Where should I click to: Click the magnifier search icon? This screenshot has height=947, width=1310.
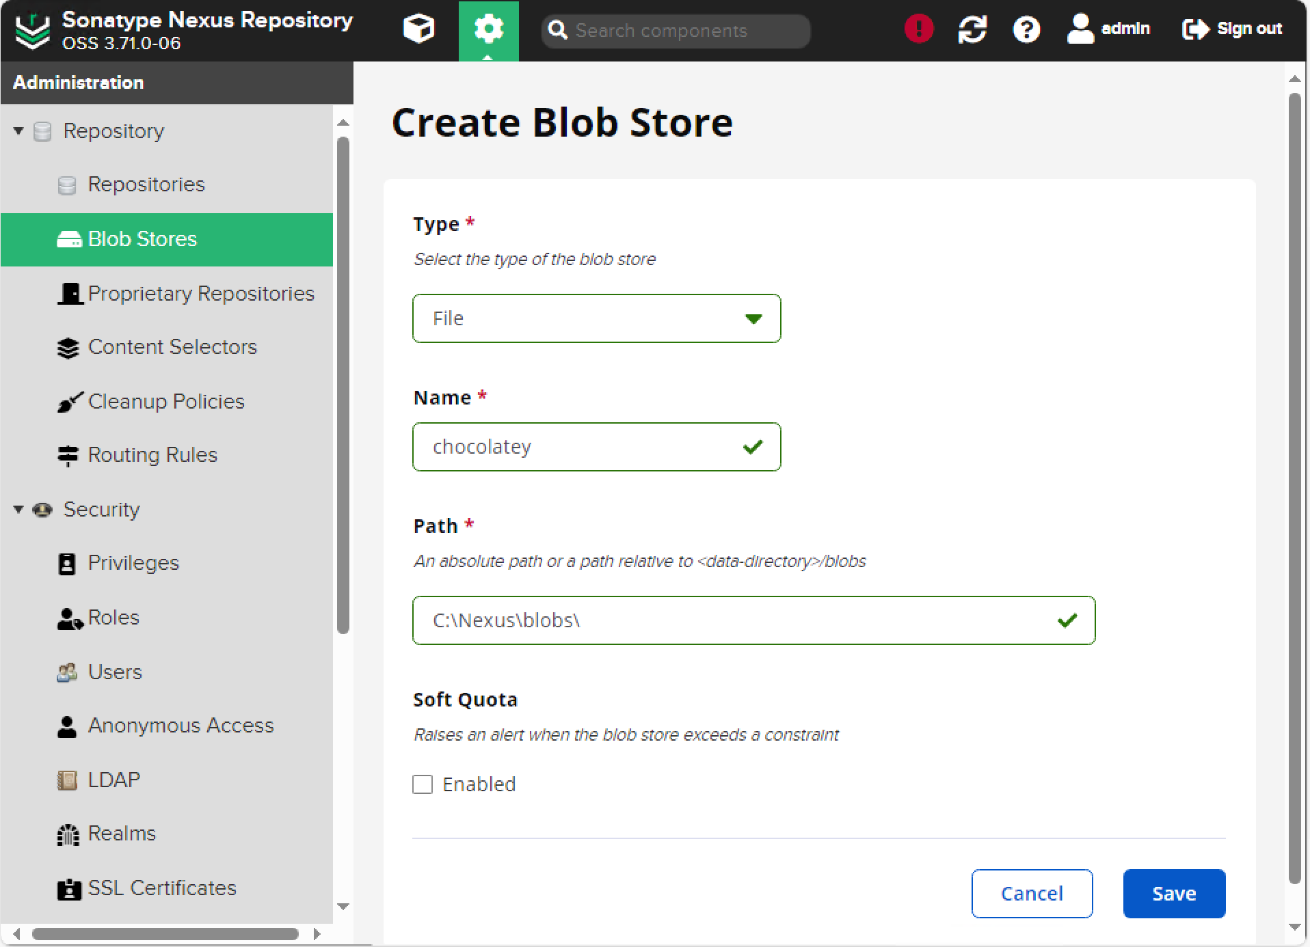pos(558,30)
